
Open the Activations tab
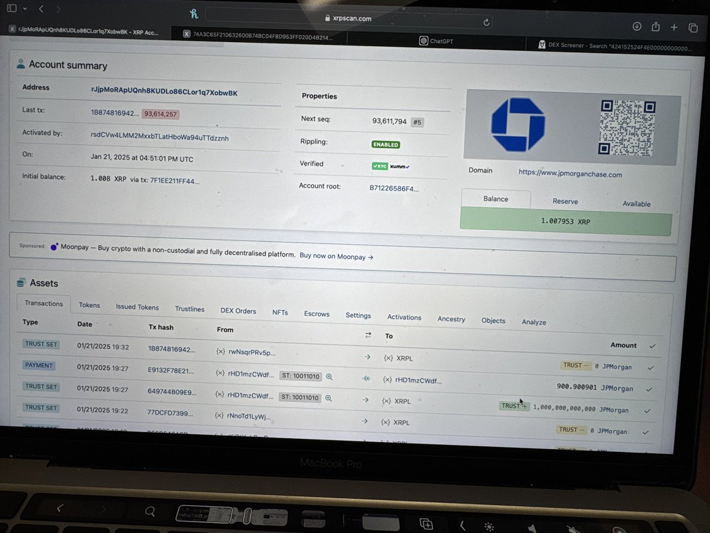tap(404, 317)
